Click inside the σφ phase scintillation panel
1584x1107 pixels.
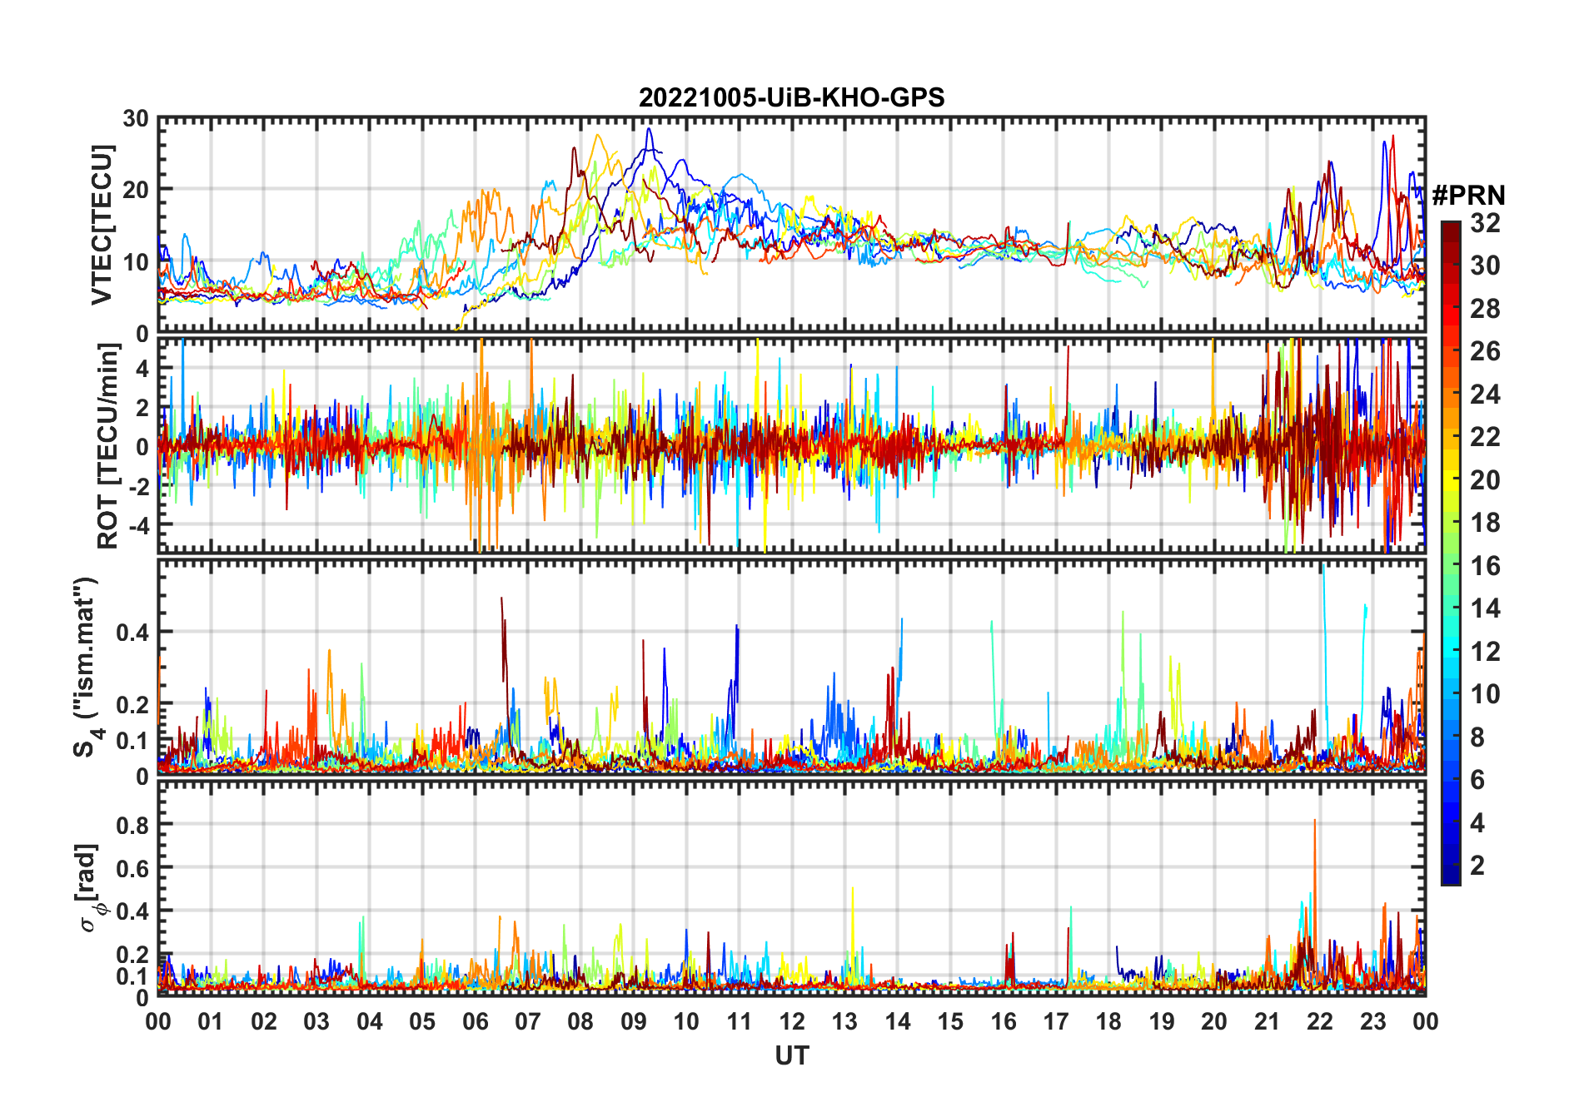tap(792, 888)
